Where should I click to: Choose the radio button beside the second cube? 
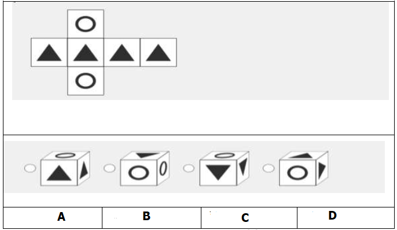tap(109, 168)
